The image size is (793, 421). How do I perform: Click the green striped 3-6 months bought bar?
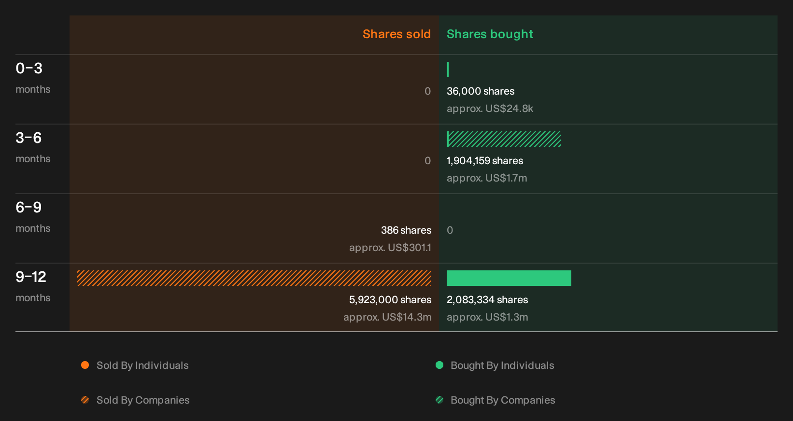504,139
